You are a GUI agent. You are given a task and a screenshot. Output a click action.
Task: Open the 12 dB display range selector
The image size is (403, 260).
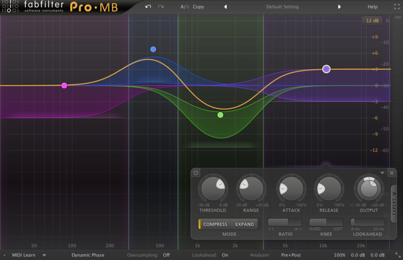point(372,21)
